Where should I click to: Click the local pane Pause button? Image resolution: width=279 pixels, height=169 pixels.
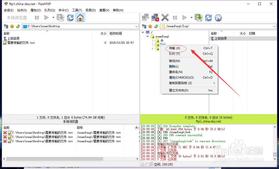tap(37, 18)
